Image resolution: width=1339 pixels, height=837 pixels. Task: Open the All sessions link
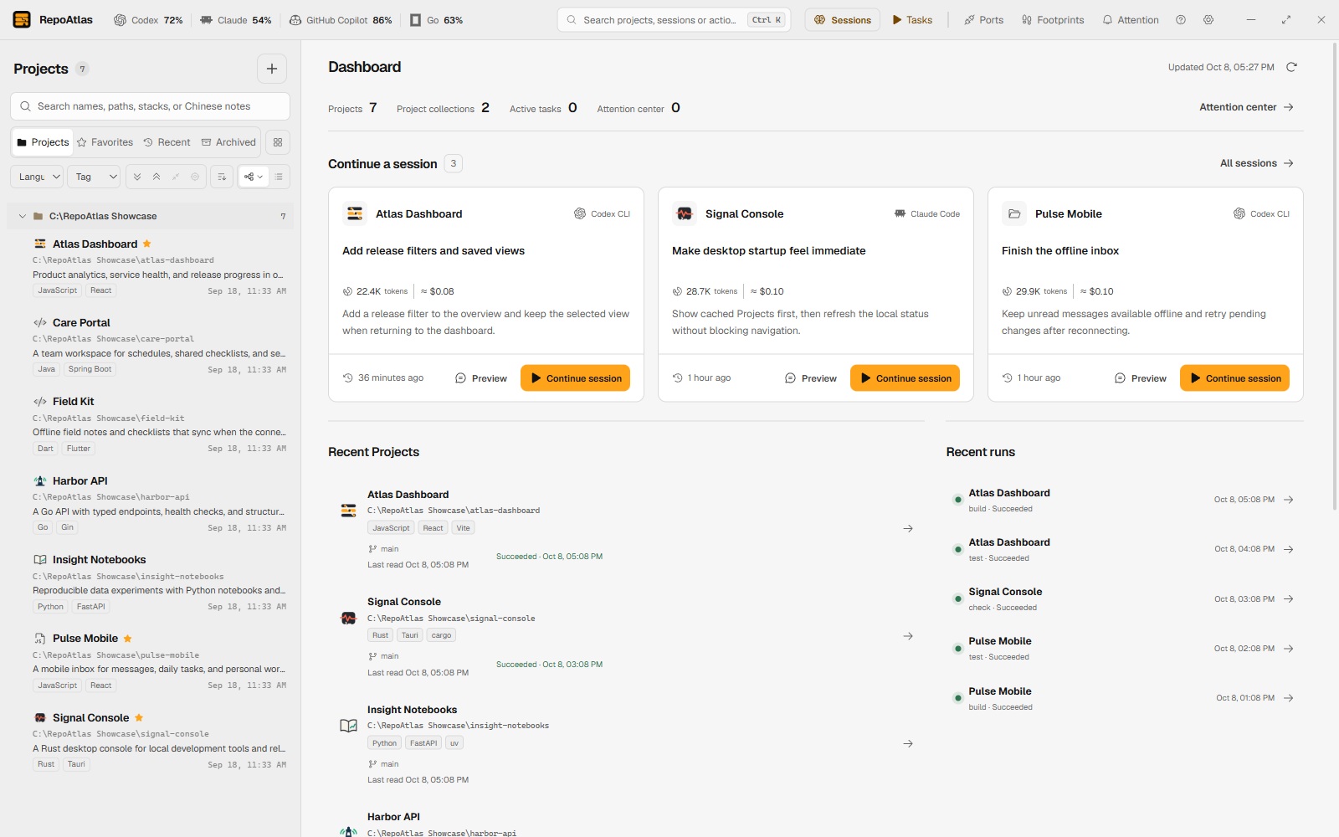click(x=1256, y=163)
